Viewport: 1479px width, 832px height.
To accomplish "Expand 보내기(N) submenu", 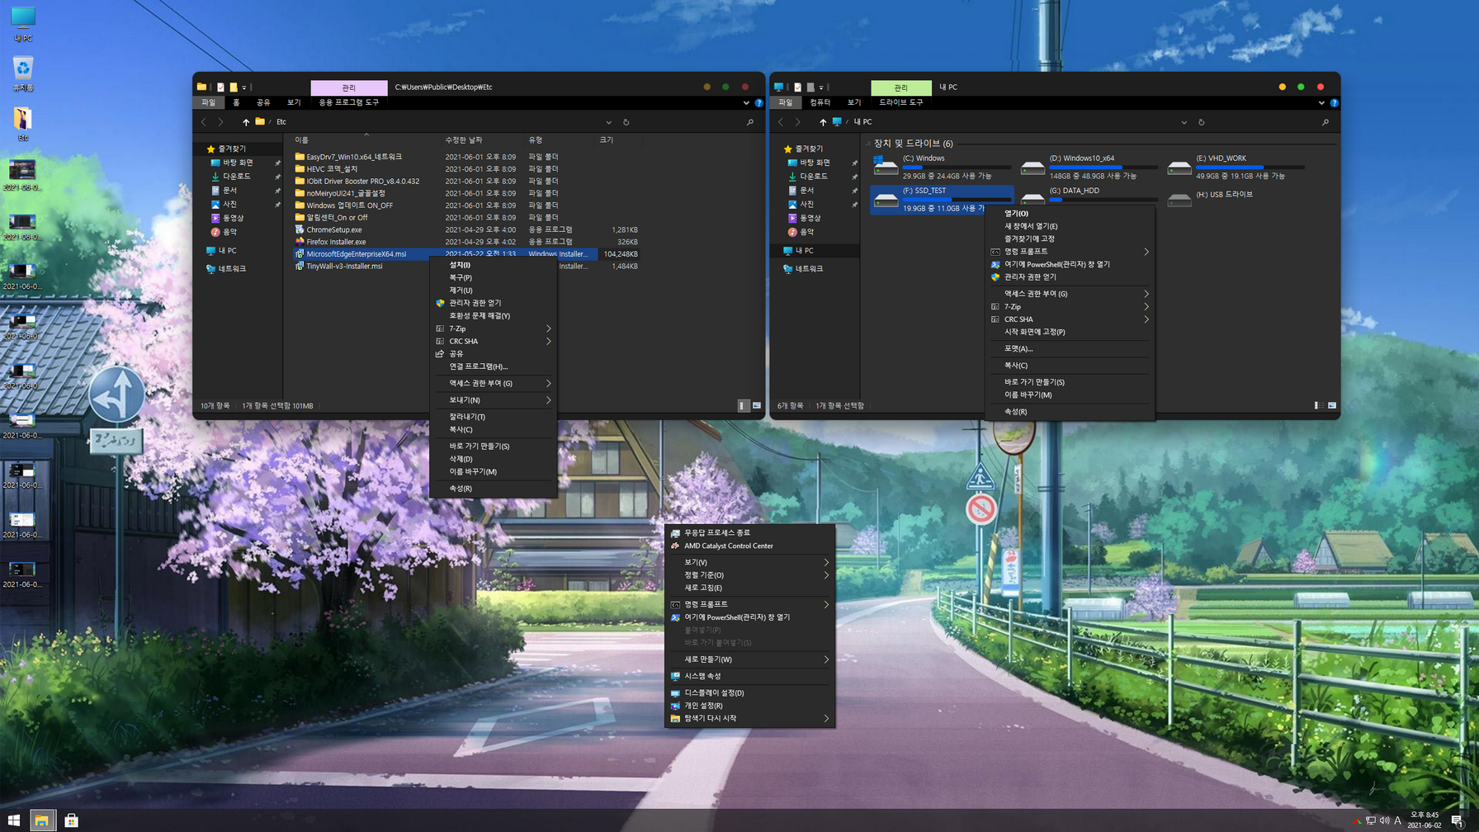I will (494, 399).
